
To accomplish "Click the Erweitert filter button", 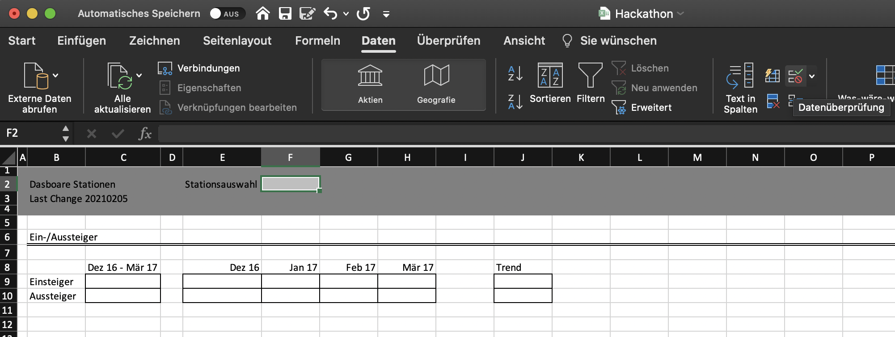I will click(x=642, y=108).
